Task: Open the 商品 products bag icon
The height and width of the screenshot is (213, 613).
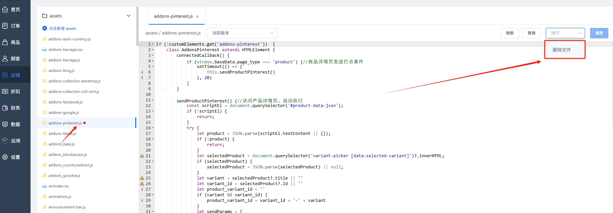Action: pos(5,42)
